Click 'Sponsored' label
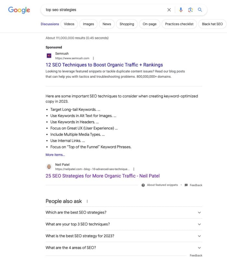227x267 pixels. coord(54,47)
